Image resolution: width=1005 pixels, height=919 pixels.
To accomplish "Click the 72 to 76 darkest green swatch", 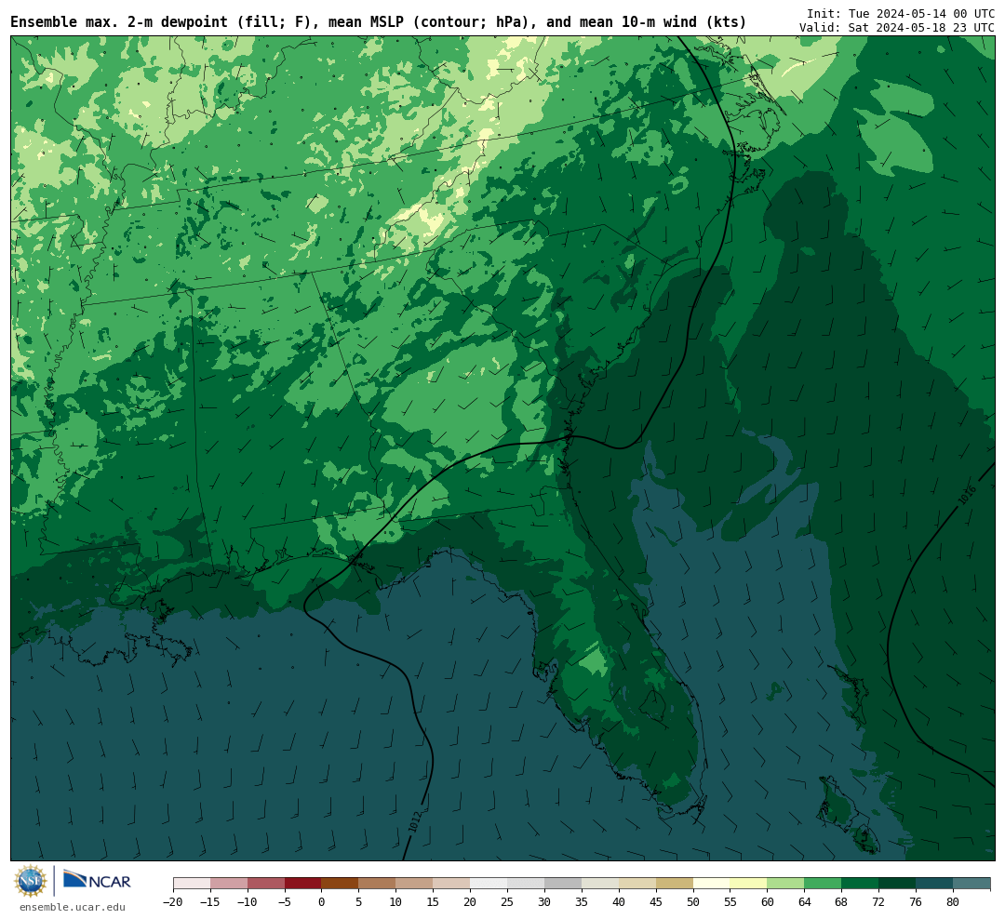I will tap(898, 884).
